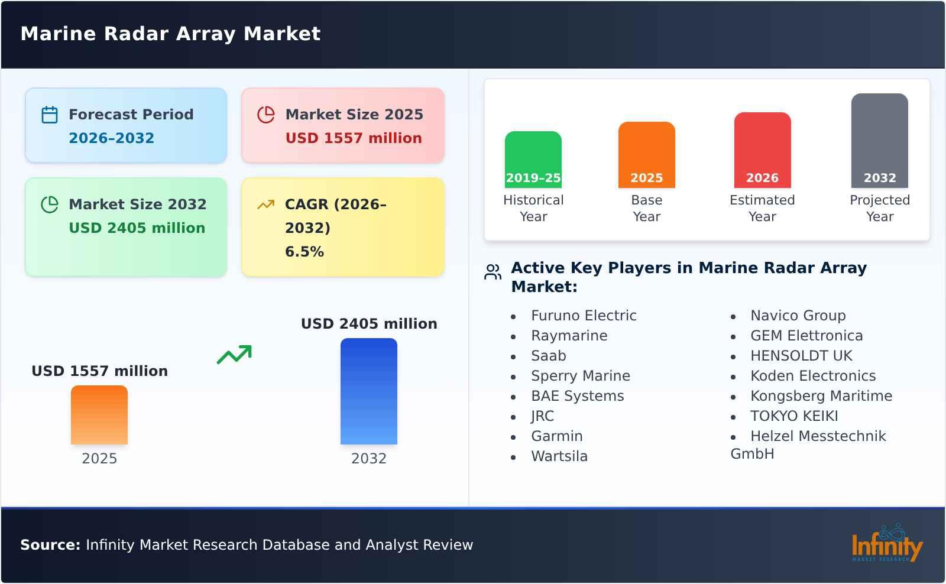Click the calendar icon next to Forecast Period
Image resolution: width=946 pixels, height=584 pixels.
pyautogui.click(x=50, y=115)
